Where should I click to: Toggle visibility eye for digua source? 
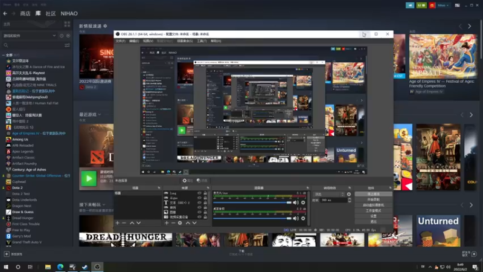pos(199,198)
